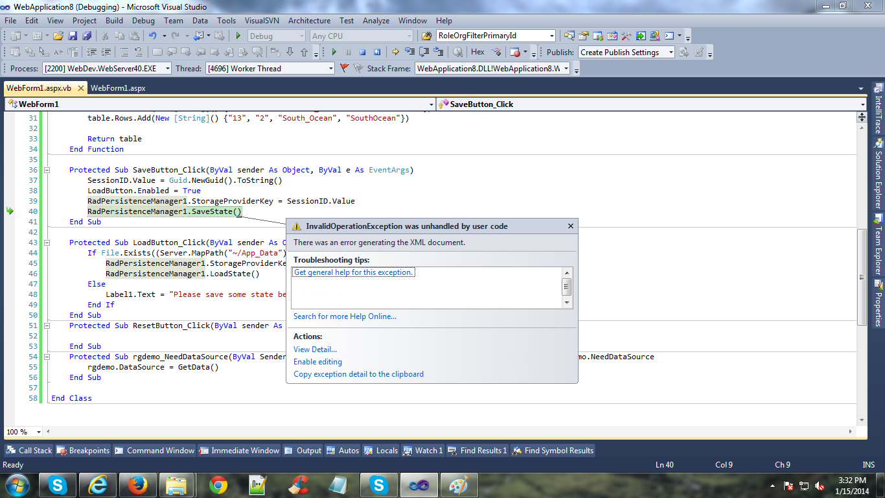Open the Process dropdown list
The width and height of the screenshot is (885, 498).
[167, 69]
